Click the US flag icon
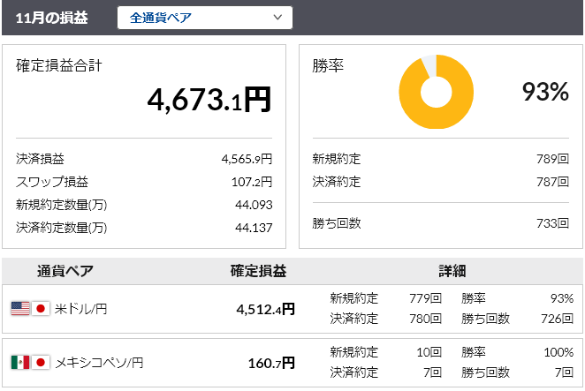Viewport: 585px width, 391px height. click(20, 309)
